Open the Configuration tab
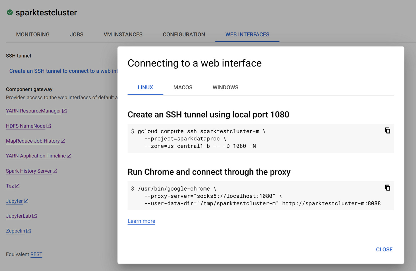The height and width of the screenshot is (271, 416). pyautogui.click(x=184, y=35)
